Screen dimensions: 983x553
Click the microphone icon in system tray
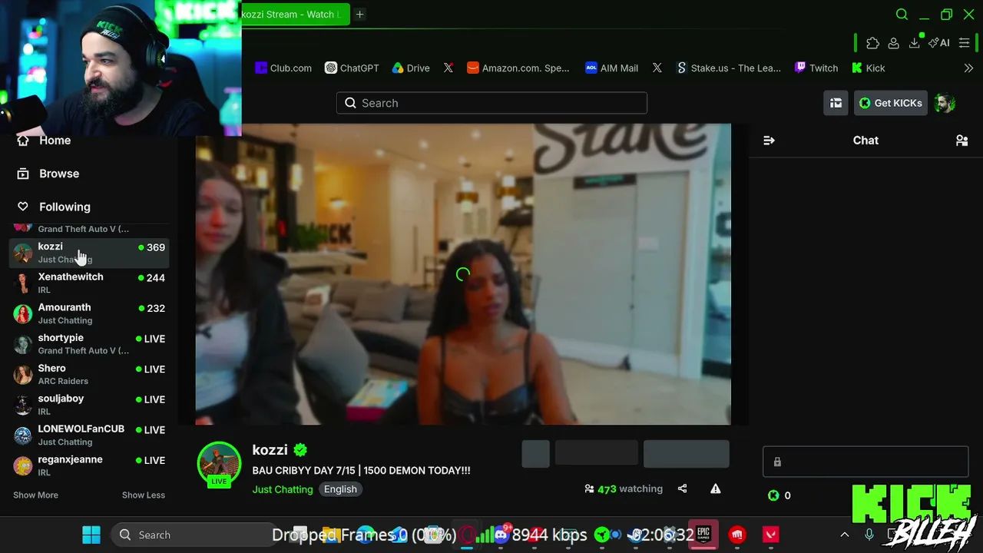(869, 535)
